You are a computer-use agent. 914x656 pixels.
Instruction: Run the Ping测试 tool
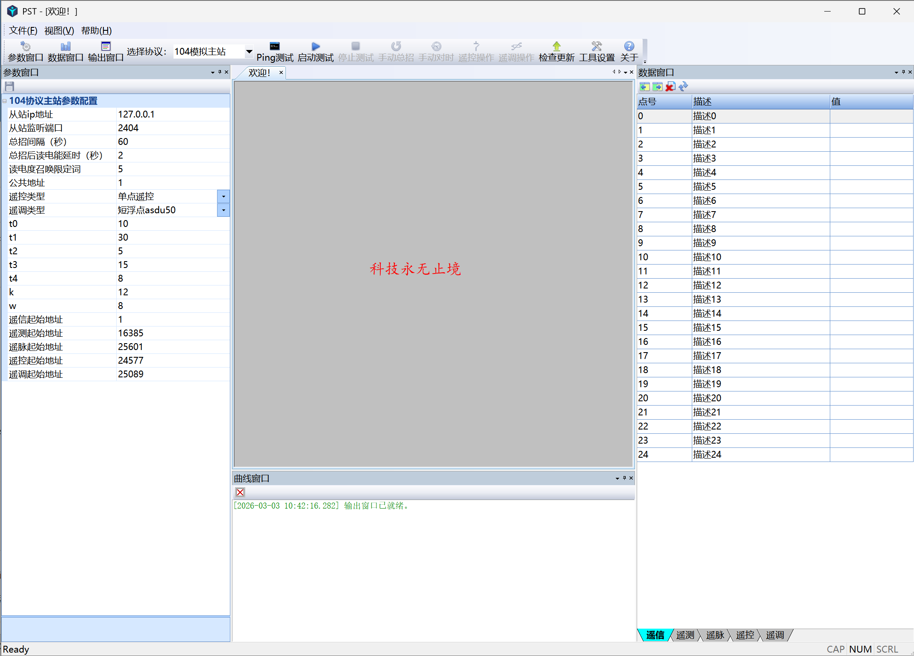coord(274,51)
